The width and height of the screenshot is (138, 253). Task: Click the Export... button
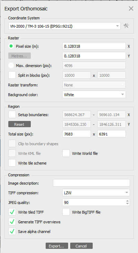point(57,246)
